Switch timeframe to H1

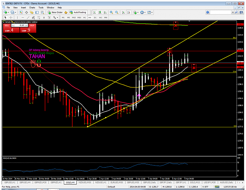(85, 18)
